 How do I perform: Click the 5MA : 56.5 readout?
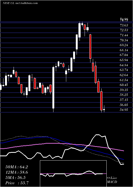pos(15,178)
